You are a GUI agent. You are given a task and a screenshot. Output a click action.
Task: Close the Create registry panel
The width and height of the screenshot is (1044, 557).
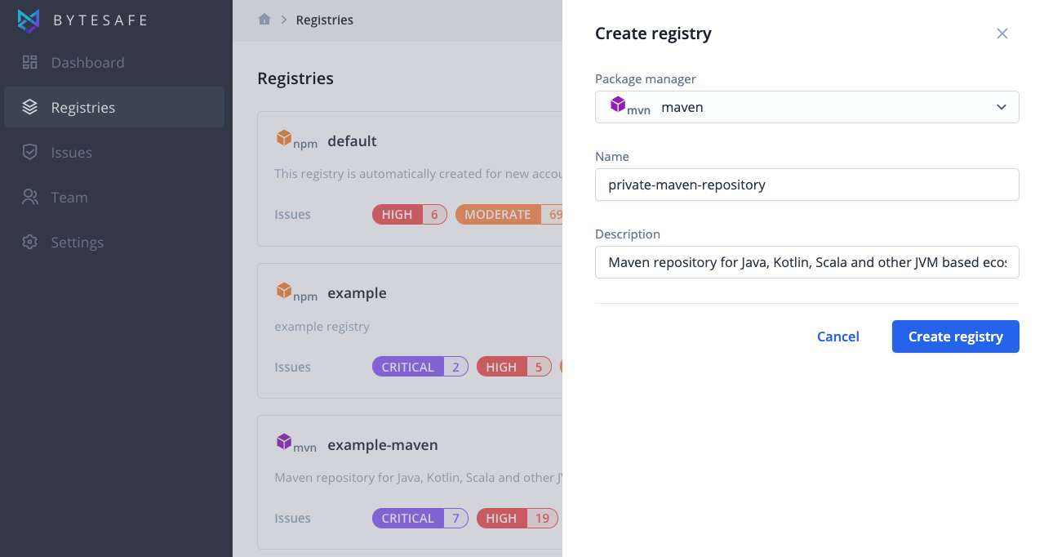pyautogui.click(x=1002, y=33)
